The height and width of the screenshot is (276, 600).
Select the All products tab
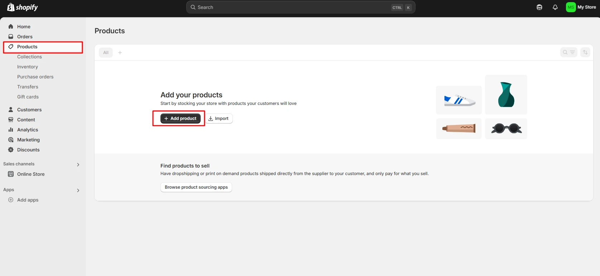point(106,53)
